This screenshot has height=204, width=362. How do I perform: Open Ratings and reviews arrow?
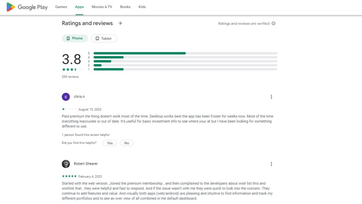(x=120, y=23)
